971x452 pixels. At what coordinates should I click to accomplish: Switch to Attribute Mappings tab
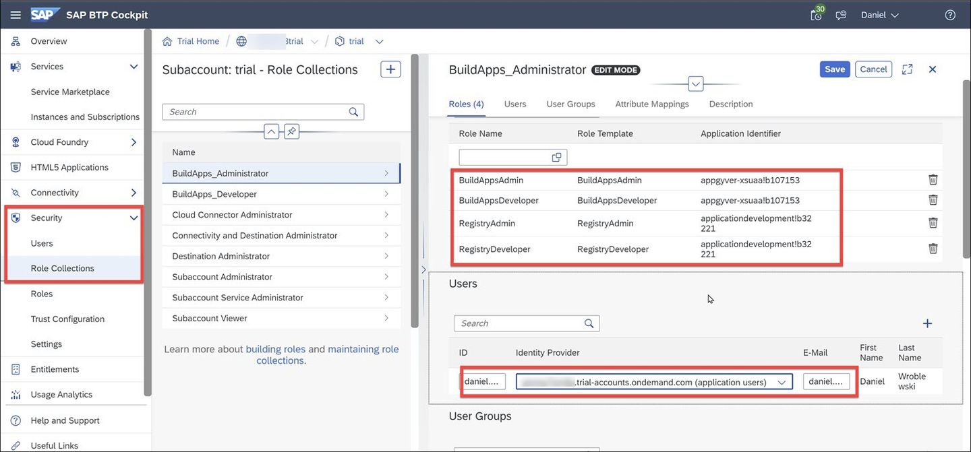click(652, 104)
